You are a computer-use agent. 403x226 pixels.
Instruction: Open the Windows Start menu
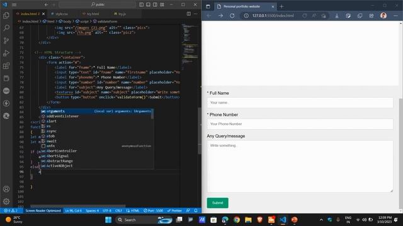108,220
